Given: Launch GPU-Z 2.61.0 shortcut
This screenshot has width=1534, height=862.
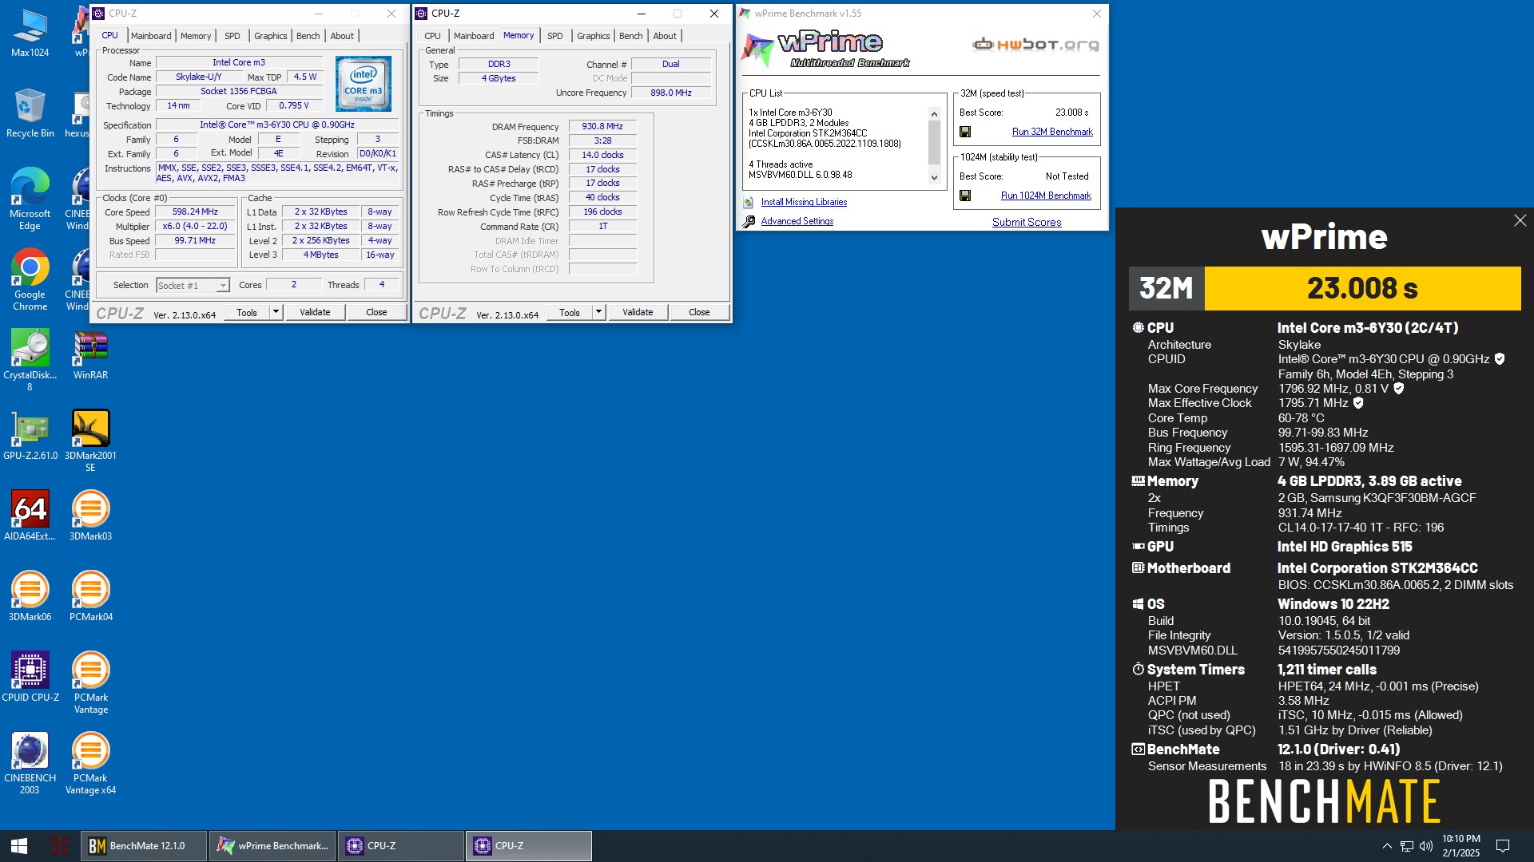Looking at the screenshot, I should [30, 436].
